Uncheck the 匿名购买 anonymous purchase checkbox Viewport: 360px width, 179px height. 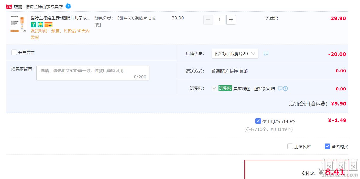pyautogui.click(x=328, y=146)
